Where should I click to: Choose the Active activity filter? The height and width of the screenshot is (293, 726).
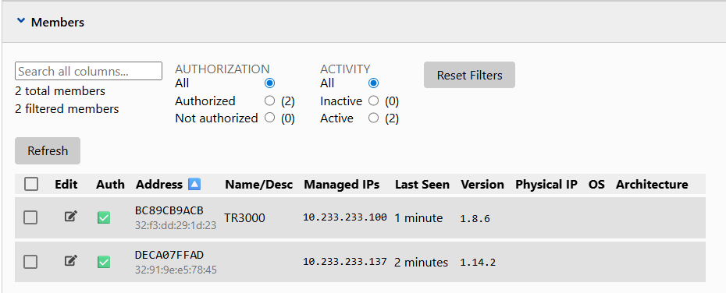pos(373,118)
